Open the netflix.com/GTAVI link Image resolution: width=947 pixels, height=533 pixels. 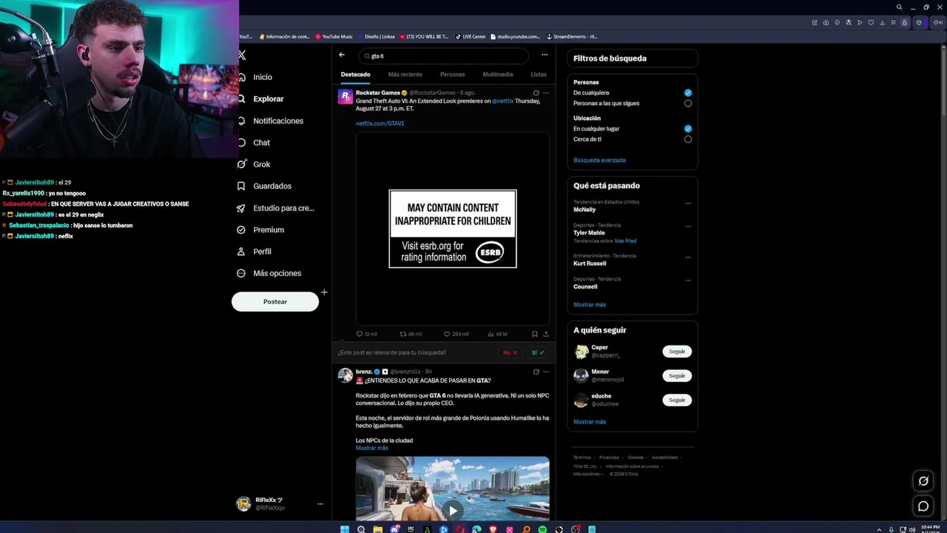pos(380,124)
